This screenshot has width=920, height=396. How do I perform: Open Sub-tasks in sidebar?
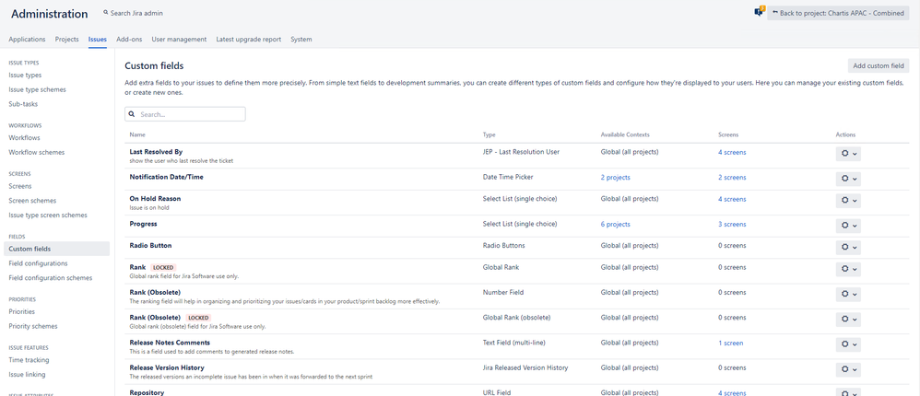pyautogui.click(x=23, y=104)
